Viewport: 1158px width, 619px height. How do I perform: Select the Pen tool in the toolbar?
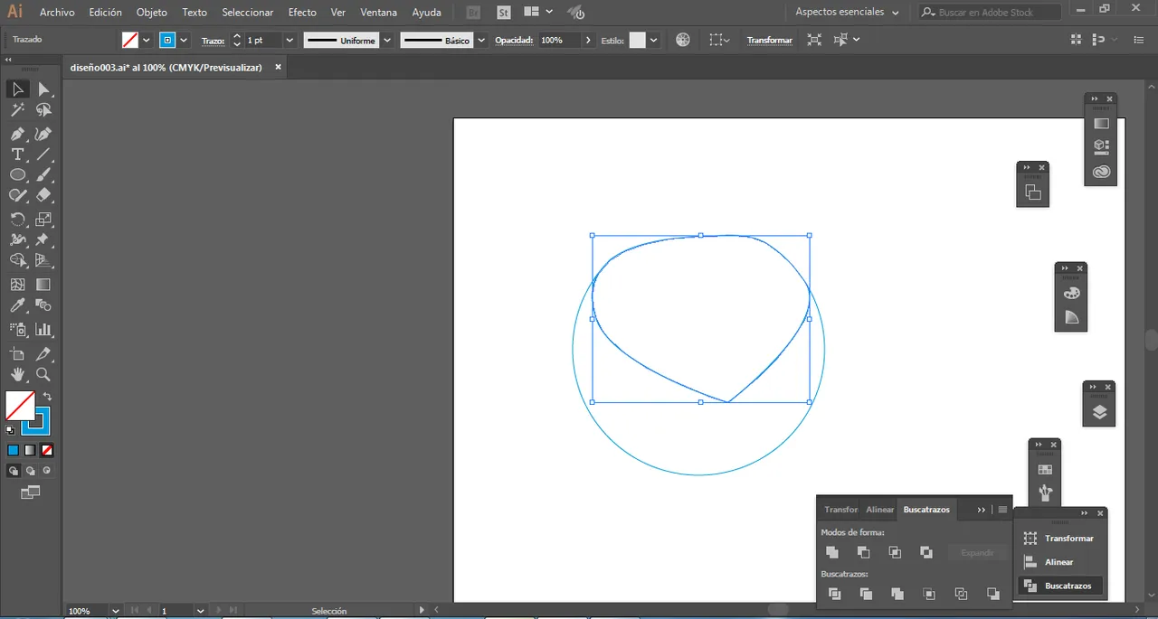(17, 134)
